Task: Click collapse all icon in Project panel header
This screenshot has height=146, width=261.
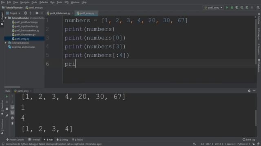Action: pos(31,13)
